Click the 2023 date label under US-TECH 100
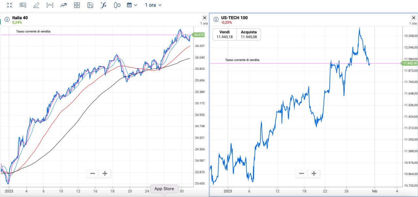 [x=228, y=191]
